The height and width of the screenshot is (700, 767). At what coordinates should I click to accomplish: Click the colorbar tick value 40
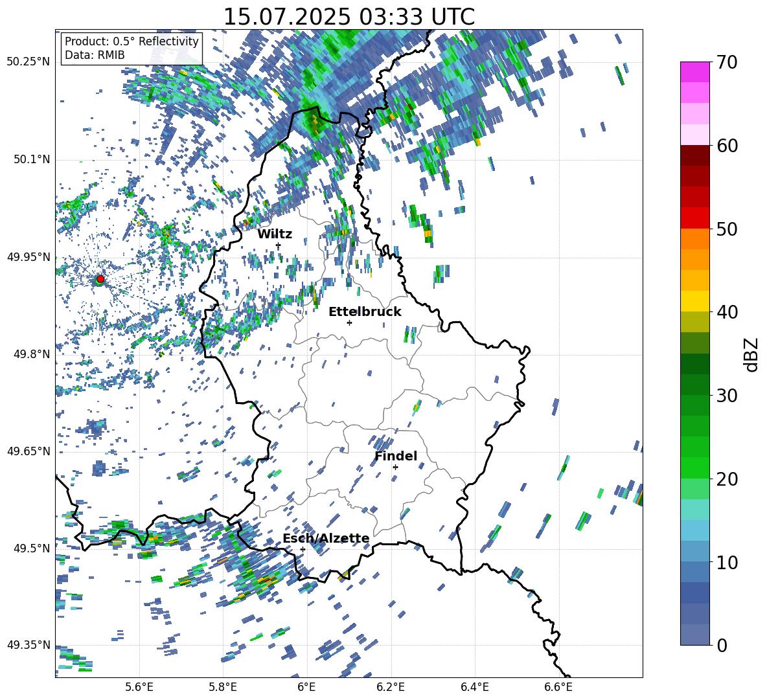pos(726,312)
